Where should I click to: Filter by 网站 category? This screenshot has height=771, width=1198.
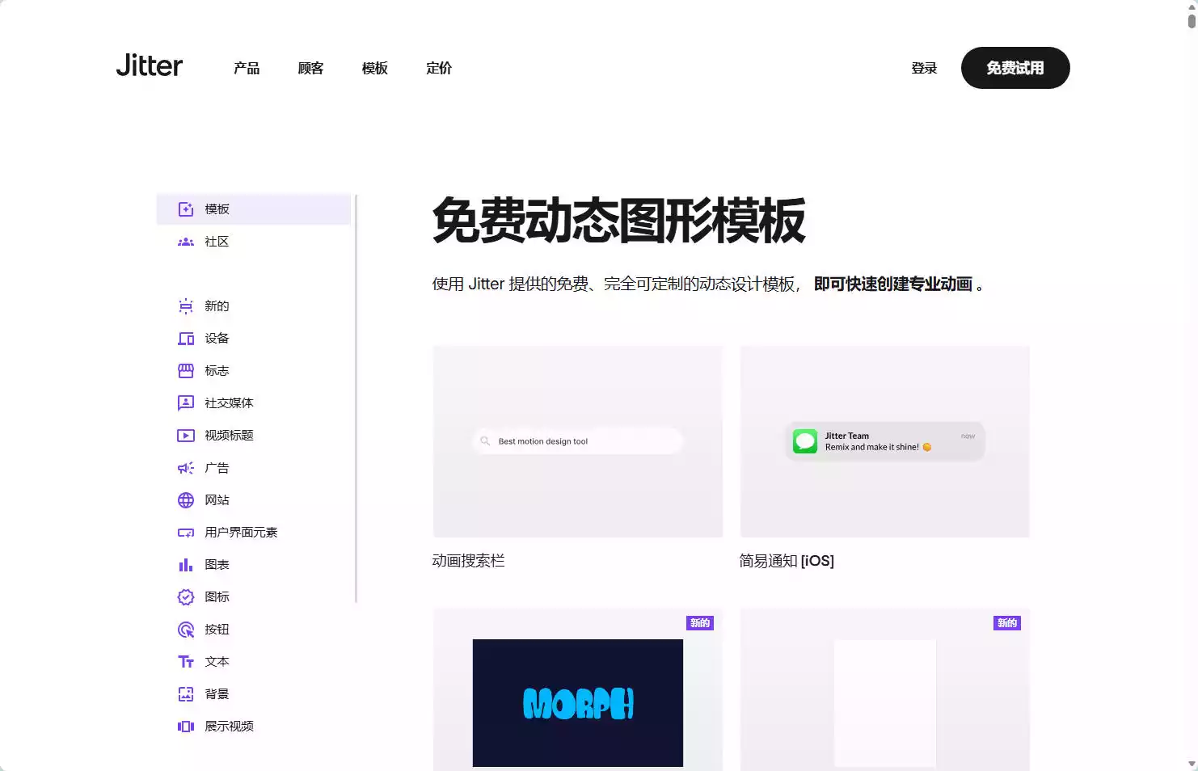tap(254, 500)
